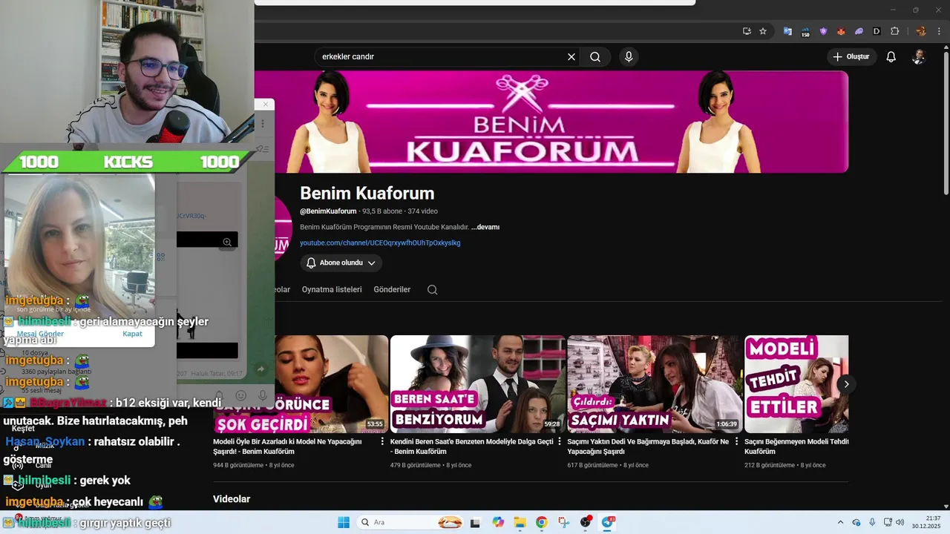
Task: Click the Benim Kuaforum channel name
Action: [x=367, y=193]
